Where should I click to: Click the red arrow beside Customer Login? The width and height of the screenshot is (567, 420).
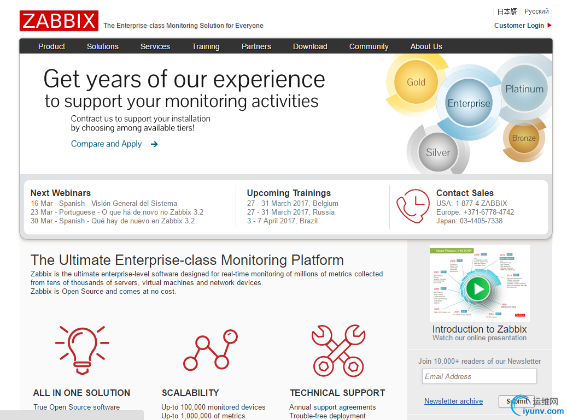pyautogui.click(x=550, y=25)
